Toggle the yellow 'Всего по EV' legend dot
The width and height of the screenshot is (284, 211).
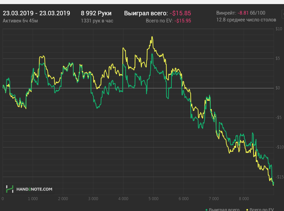[247, 209]
